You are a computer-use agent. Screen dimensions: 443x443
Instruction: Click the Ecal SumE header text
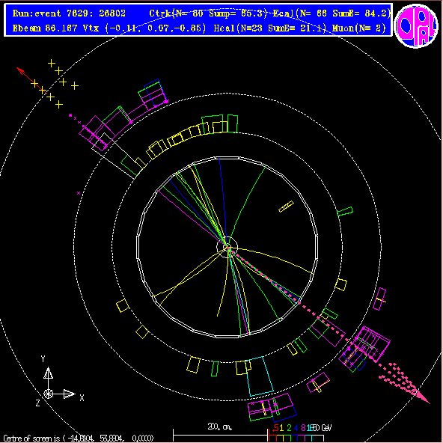[x=332, y=13]
